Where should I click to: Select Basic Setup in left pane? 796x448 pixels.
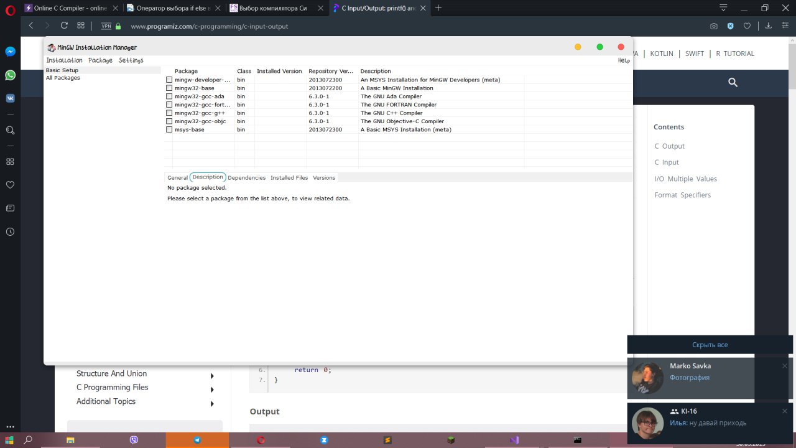62,70
